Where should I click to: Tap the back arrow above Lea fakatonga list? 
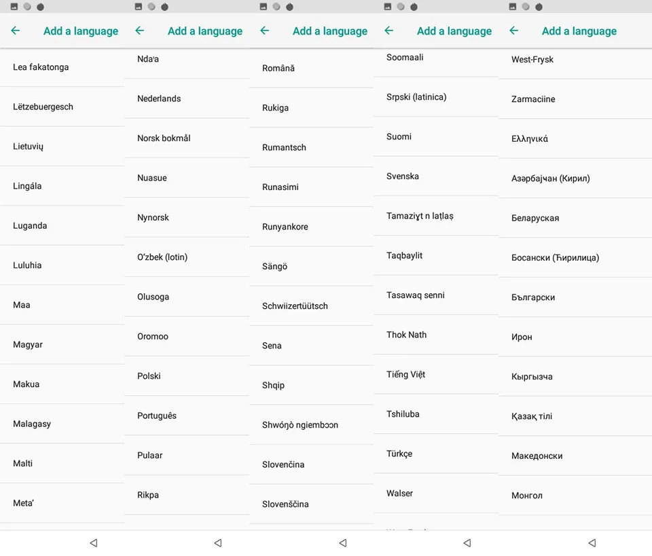tap(16, 31)
